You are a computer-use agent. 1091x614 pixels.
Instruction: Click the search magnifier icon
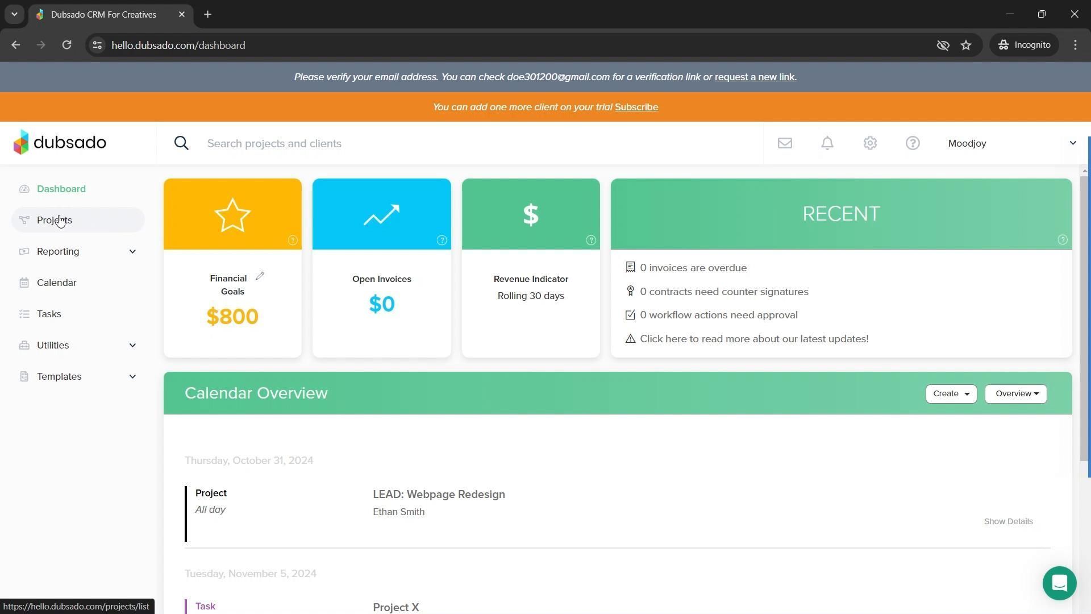pyautogui.click(x=181, y=143)
